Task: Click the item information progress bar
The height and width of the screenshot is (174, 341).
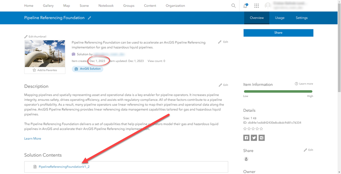Action: pos(278,92)
